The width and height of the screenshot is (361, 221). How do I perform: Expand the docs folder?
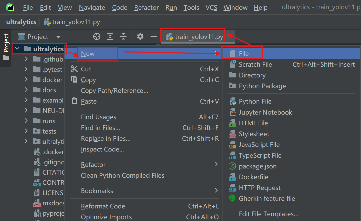coord(26,90)
